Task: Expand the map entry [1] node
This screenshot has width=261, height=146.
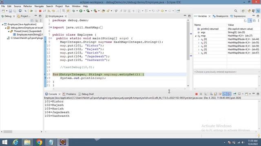Action: (199, 43)
